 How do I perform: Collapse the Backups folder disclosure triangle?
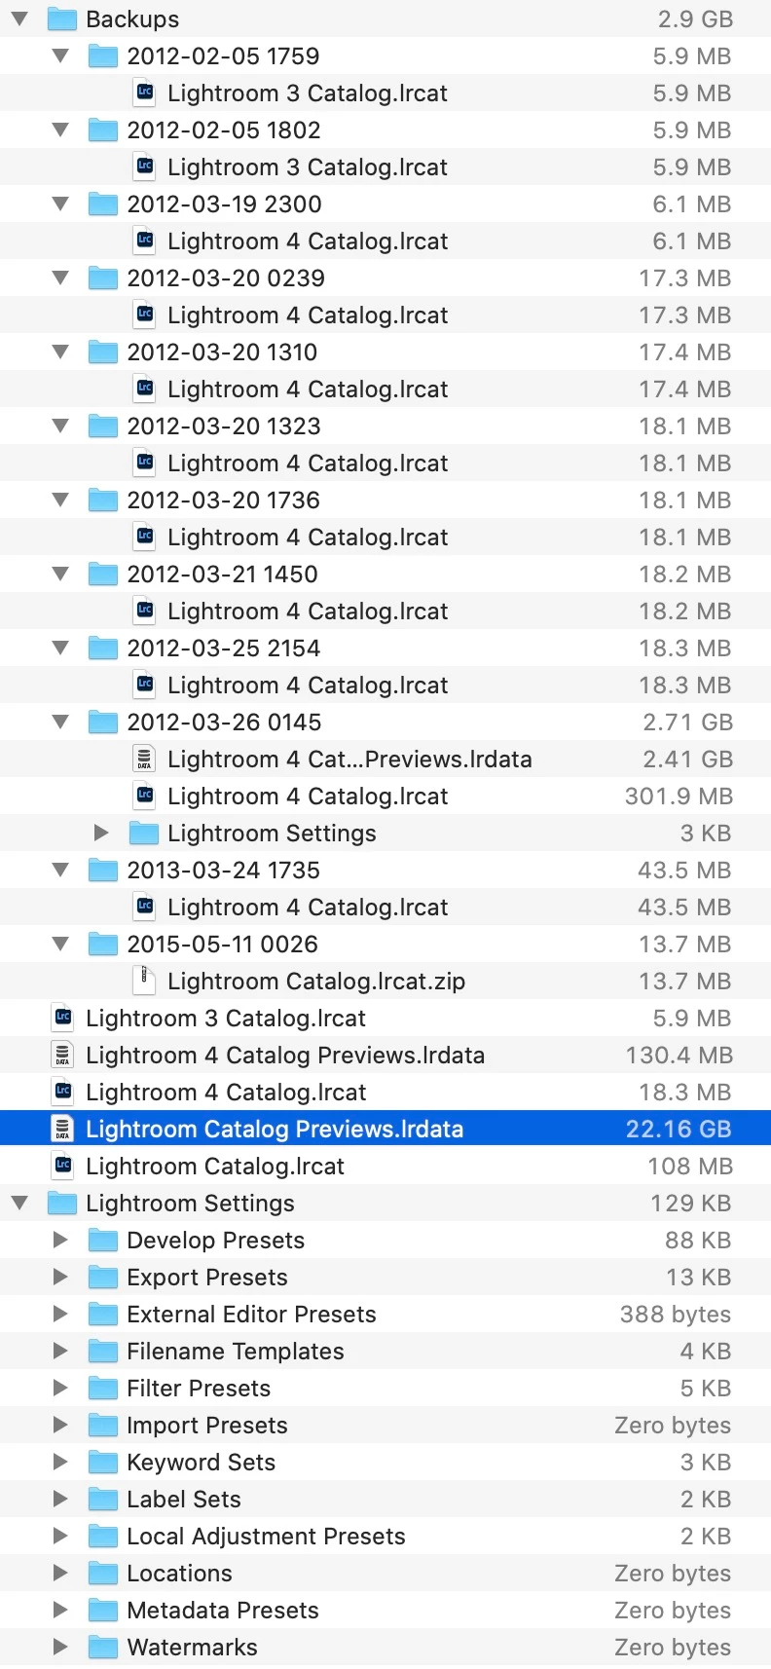point(19,19)
